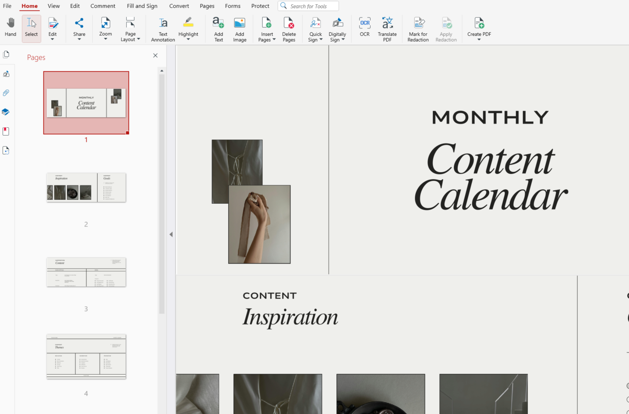Click the Add Image tool
629x414 pixels.
coord(240,29)
